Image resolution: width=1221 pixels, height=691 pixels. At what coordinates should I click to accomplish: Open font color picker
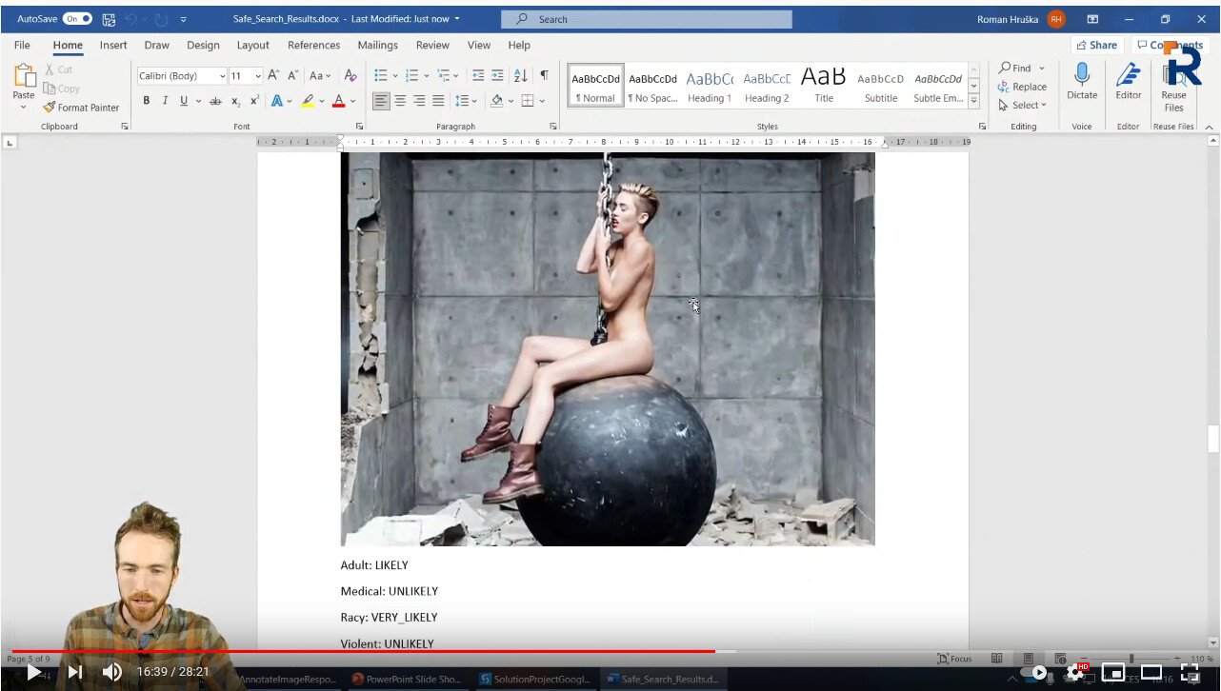pos(352,101)
